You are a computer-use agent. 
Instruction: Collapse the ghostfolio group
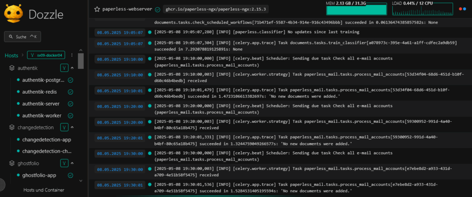tap(73, 163)
